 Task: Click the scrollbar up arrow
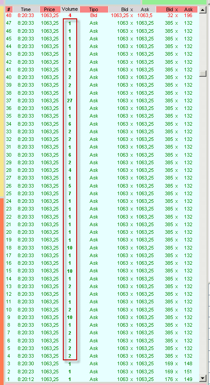click(203, 10)
